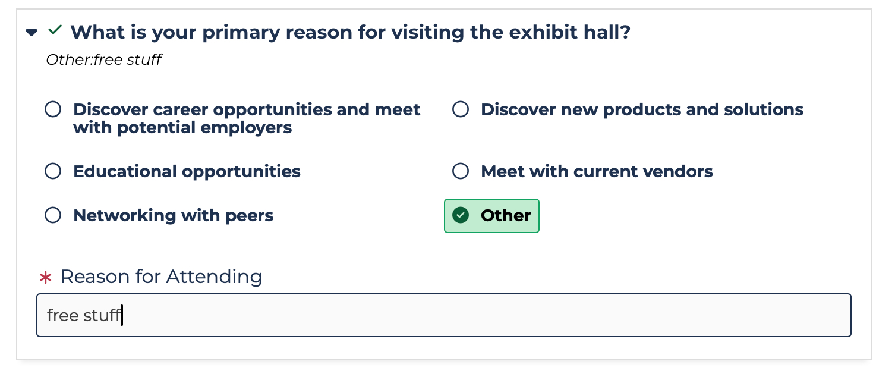The height and width of the screenshot is (377, 892).
Task: Click the "Educational opportunities" label text
Action: pyautogui.click(x=187, y=172)
